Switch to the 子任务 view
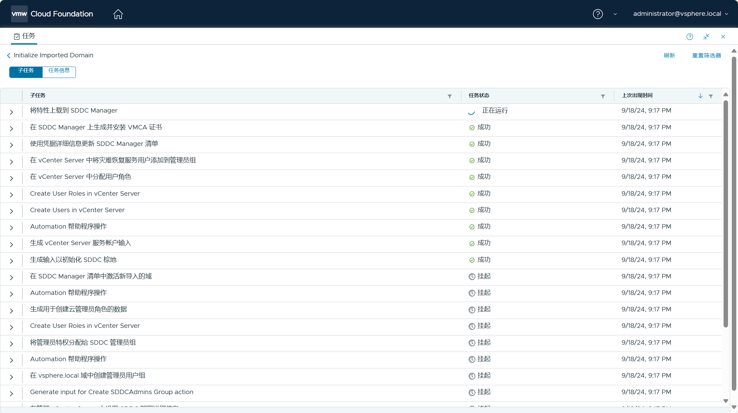 (26, 72)
